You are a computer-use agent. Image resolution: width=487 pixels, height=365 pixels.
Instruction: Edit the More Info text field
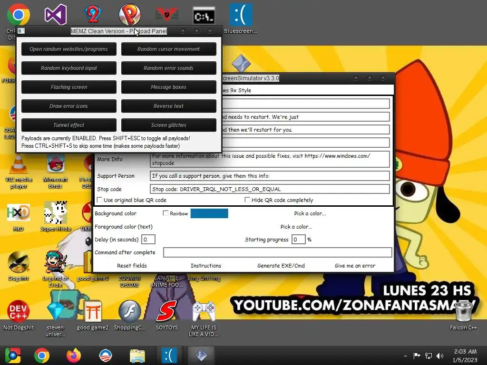click(270, 160)
